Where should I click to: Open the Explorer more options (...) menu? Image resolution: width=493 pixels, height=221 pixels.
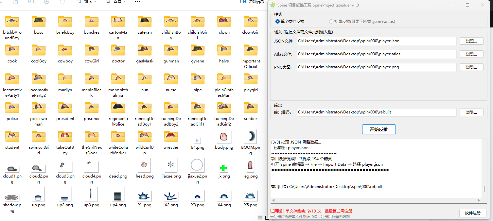tap(137, 2)
